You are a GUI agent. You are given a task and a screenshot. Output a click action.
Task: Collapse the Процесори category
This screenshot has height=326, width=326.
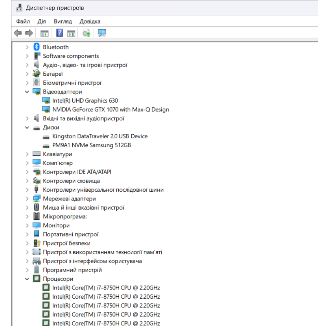[27, 279]
